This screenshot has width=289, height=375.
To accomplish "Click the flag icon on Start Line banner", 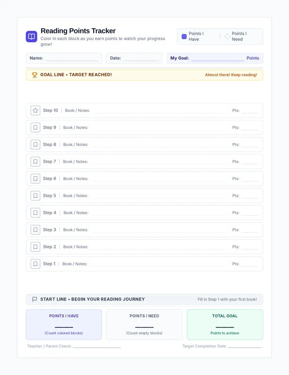I will tap(35, 299).
